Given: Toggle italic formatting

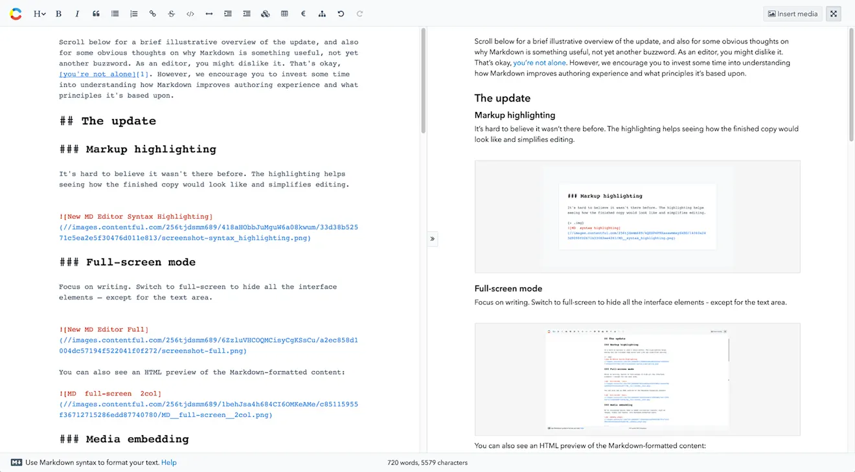Looking at the screenshot, I should (x=77, y=14).
